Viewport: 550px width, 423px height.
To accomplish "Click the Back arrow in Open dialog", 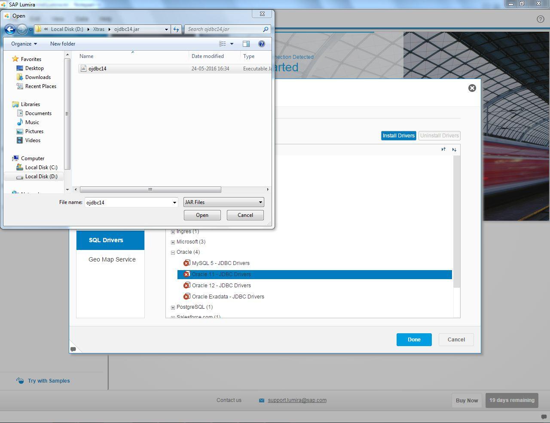I will click(x=10, y=29).
